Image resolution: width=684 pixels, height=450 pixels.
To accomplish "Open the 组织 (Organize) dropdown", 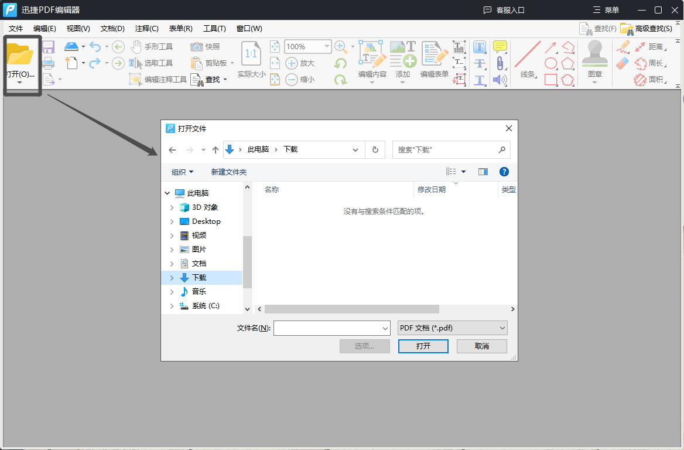I will tap(182, 172).
